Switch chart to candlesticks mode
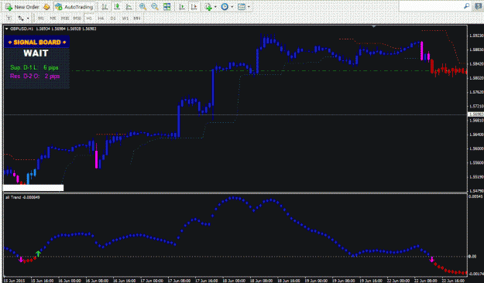 (x=117, y=7)
